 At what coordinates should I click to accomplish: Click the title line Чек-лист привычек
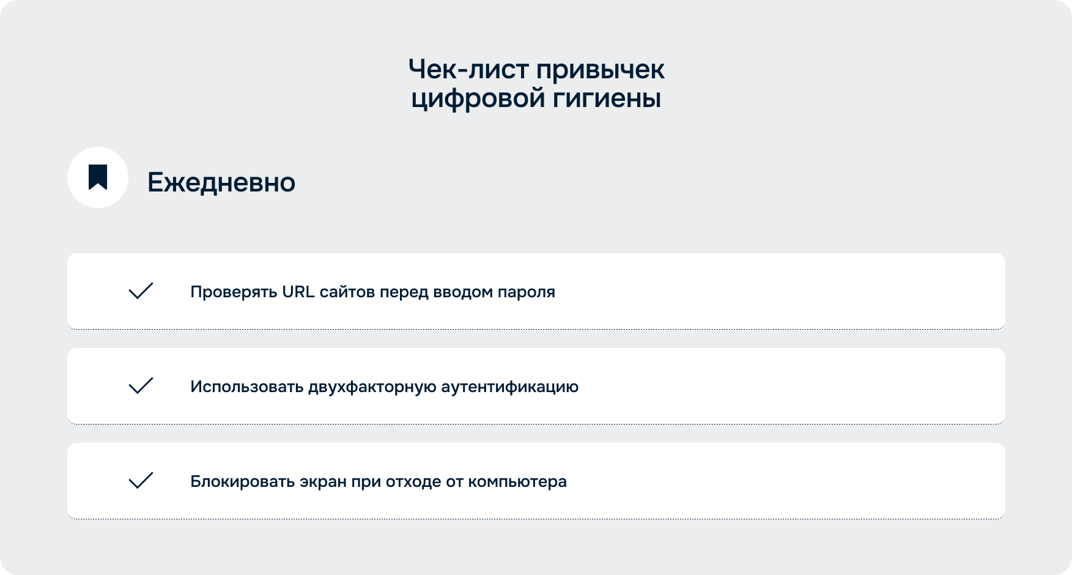tap(536, 70)
